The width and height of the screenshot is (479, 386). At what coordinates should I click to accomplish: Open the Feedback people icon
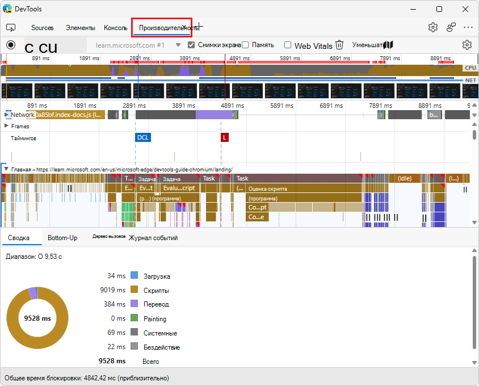[x=451, y=27]
